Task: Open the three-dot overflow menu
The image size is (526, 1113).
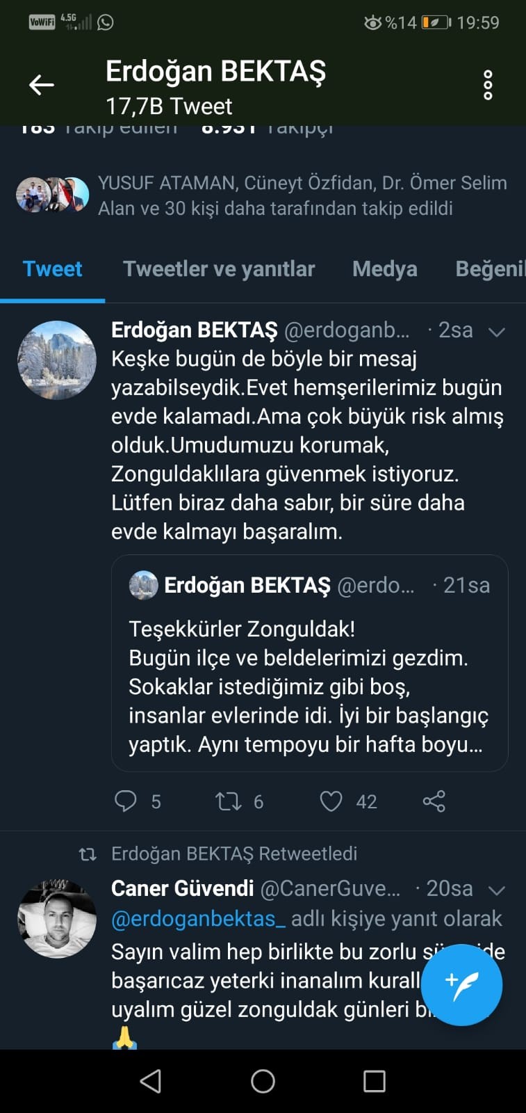Action: click(x=488, y=85)
